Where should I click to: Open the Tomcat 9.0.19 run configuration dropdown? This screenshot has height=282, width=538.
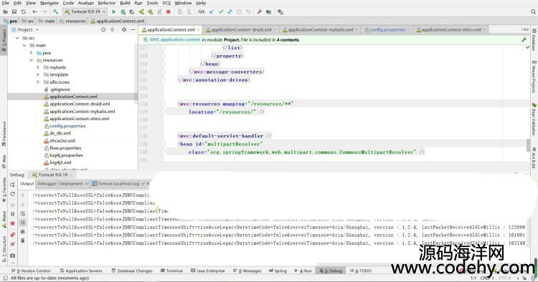tap(85, 11)
